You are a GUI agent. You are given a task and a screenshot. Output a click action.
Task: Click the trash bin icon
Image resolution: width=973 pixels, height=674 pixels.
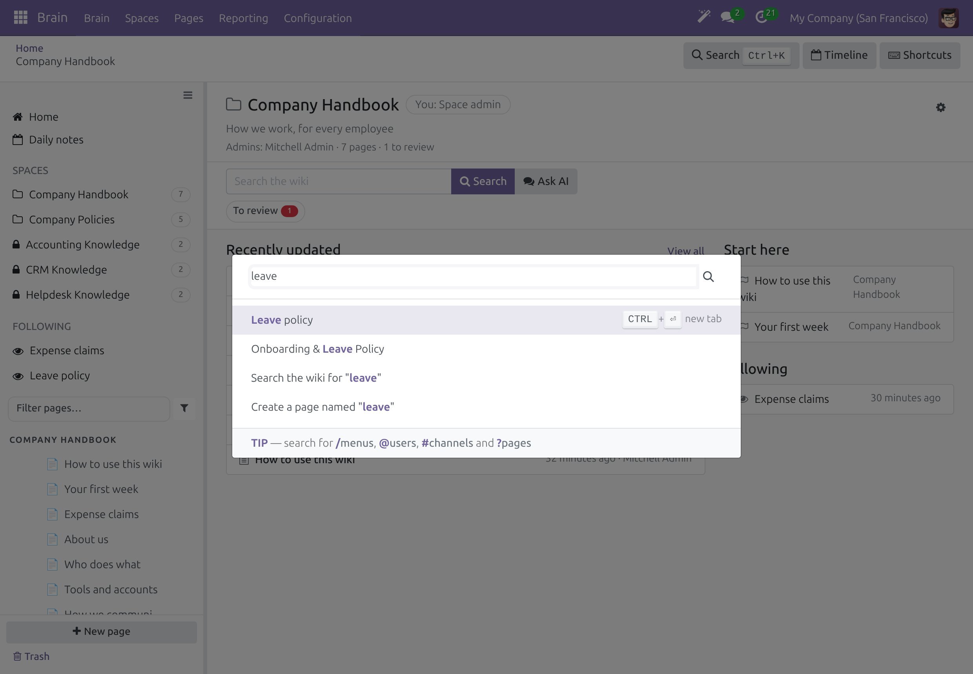17,656
